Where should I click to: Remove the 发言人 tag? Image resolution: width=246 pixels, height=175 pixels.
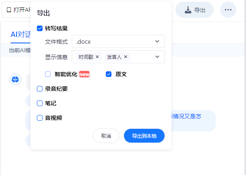click(126, 57)
